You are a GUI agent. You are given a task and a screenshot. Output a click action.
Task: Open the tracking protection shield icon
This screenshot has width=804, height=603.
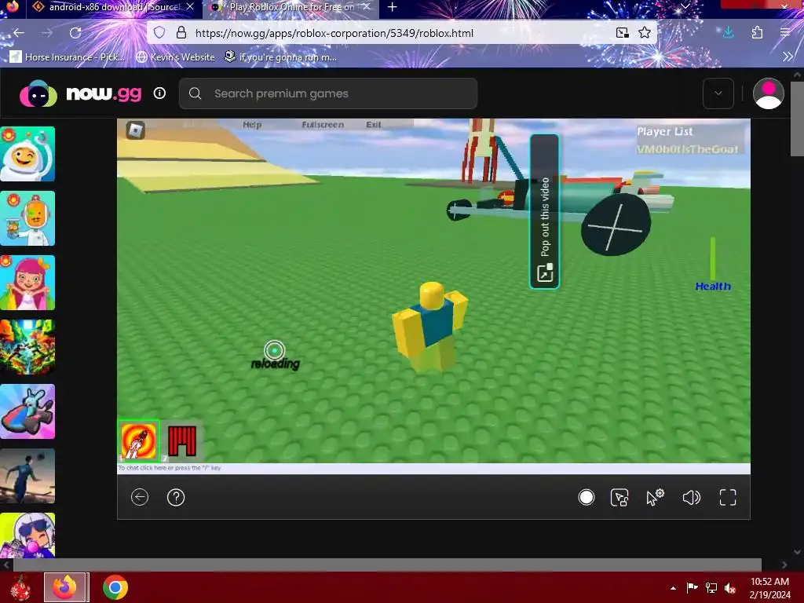coord(159,33)
